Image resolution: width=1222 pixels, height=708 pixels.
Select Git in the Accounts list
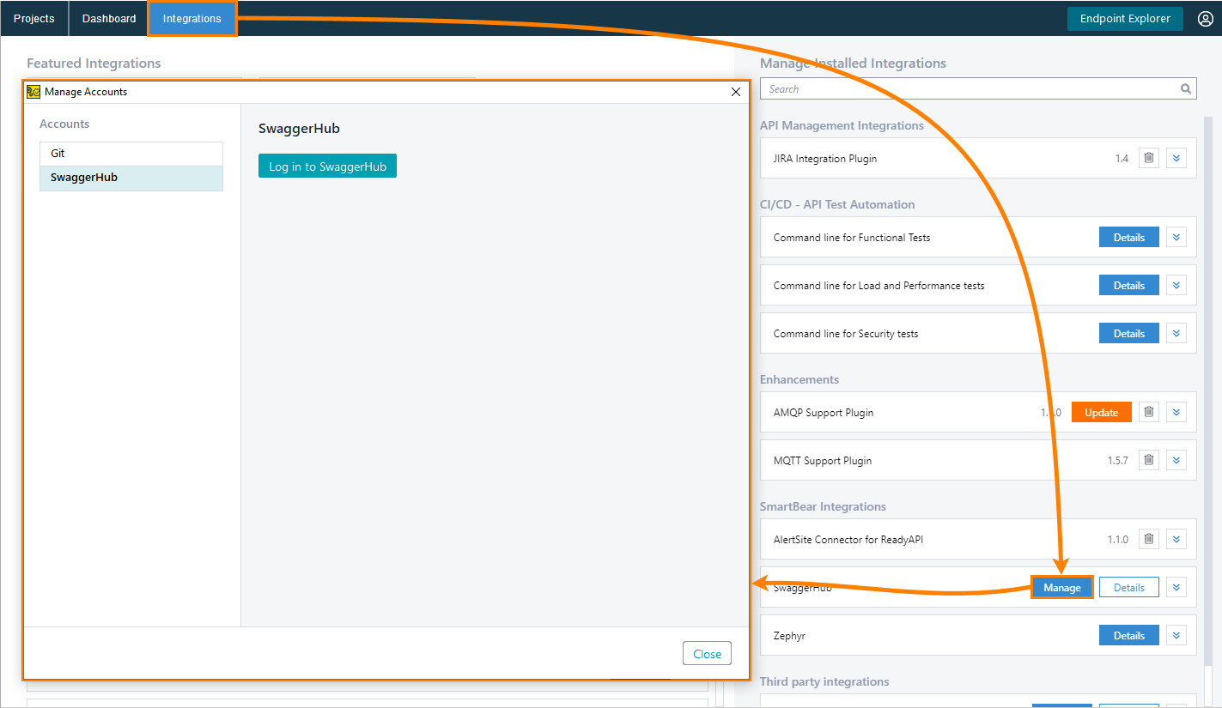(x=131, y=154)
